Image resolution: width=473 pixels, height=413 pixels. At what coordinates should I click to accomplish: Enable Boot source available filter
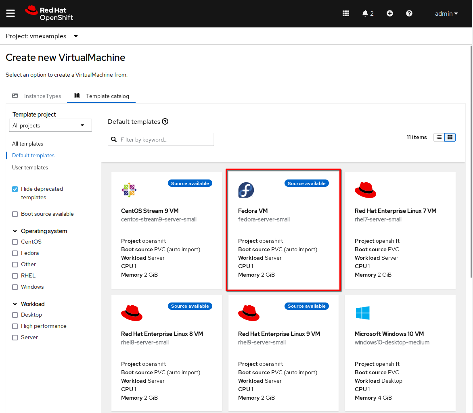point(15,214)
